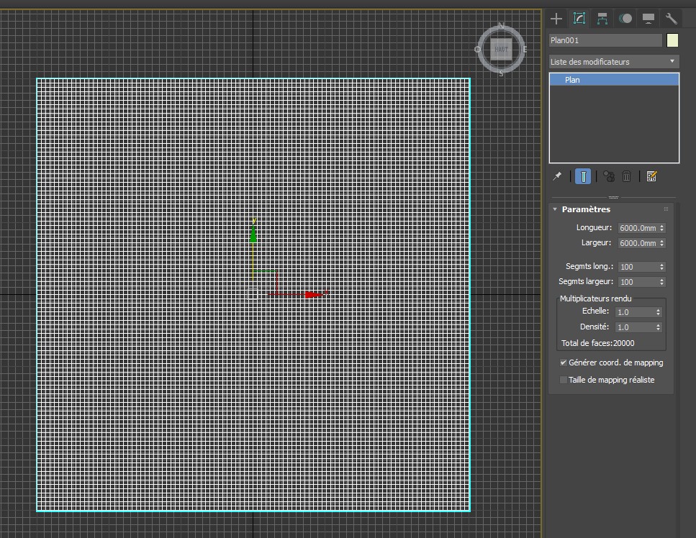Switch to the Modify panel tab
The image size is (696, 538).
point(579,19)
